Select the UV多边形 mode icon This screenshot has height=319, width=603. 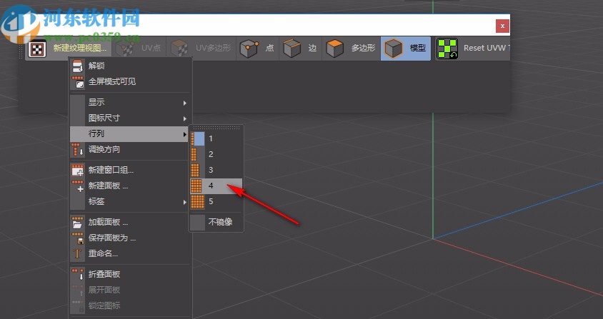179,49
